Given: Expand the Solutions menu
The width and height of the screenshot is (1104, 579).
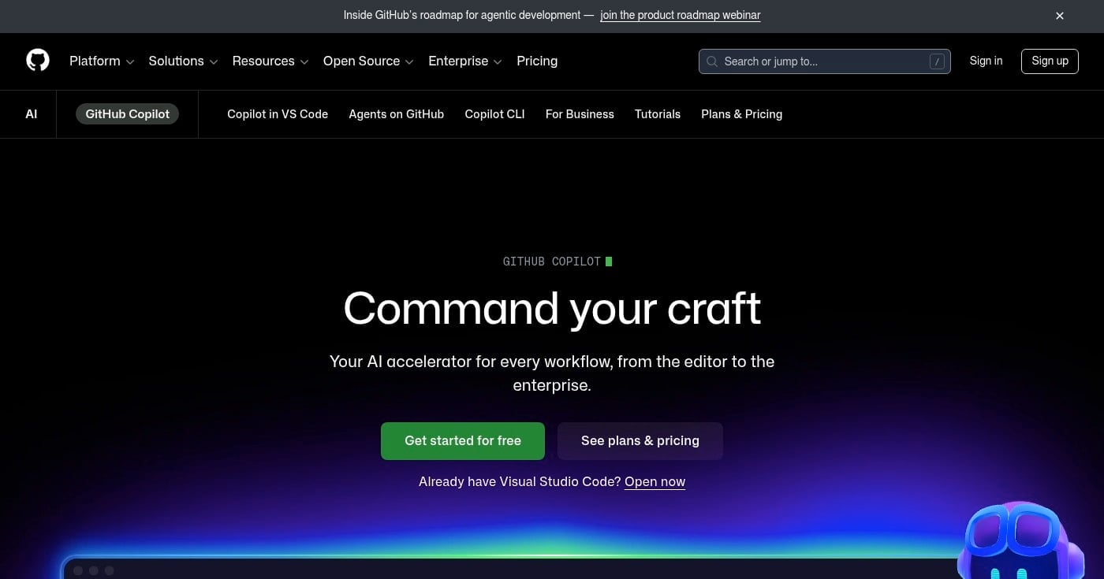Looking at the screenshot, I should (183, 61).
